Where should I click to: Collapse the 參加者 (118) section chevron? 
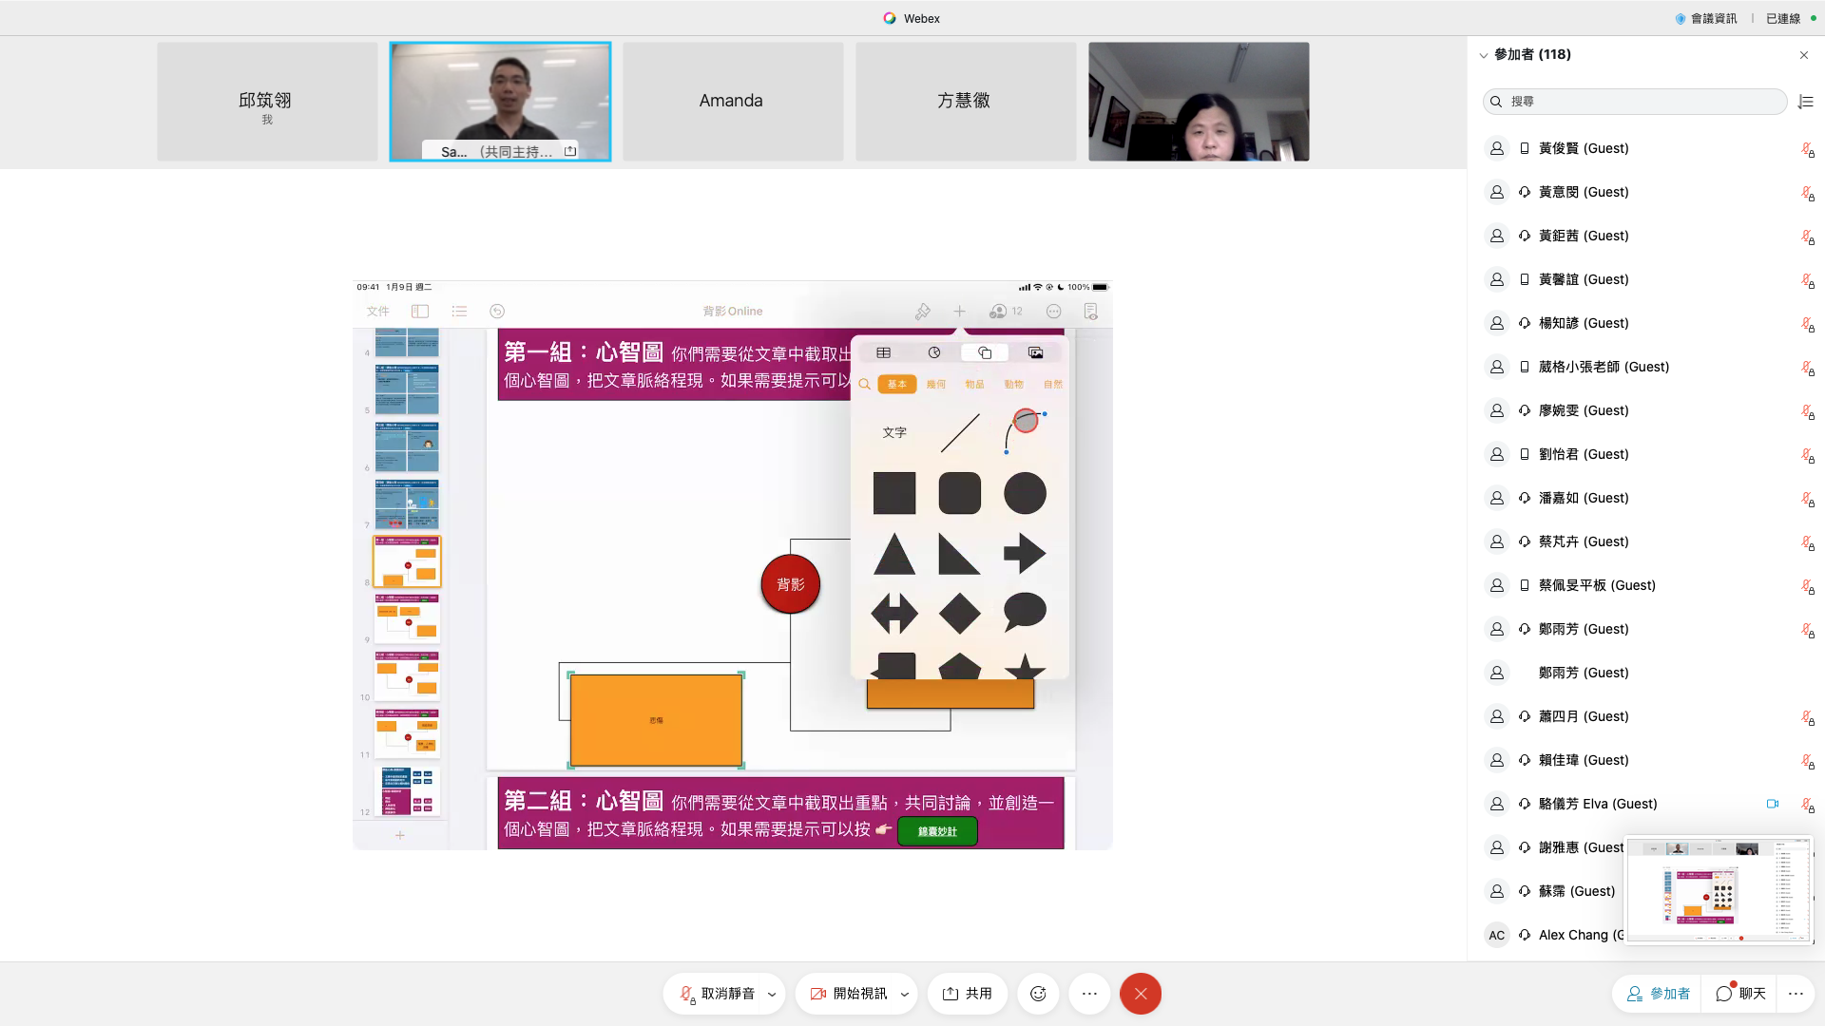tap(1483, 55)
